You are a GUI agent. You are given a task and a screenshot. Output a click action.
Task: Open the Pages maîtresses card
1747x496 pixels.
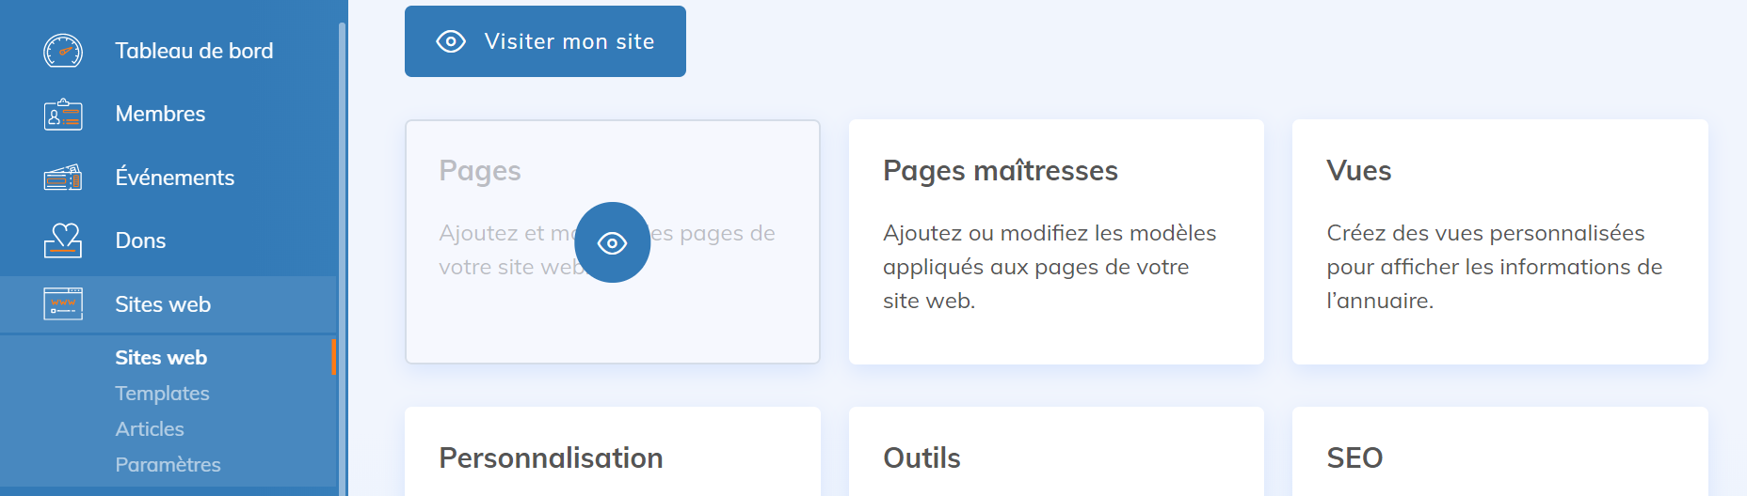[x=1055, y=241]
